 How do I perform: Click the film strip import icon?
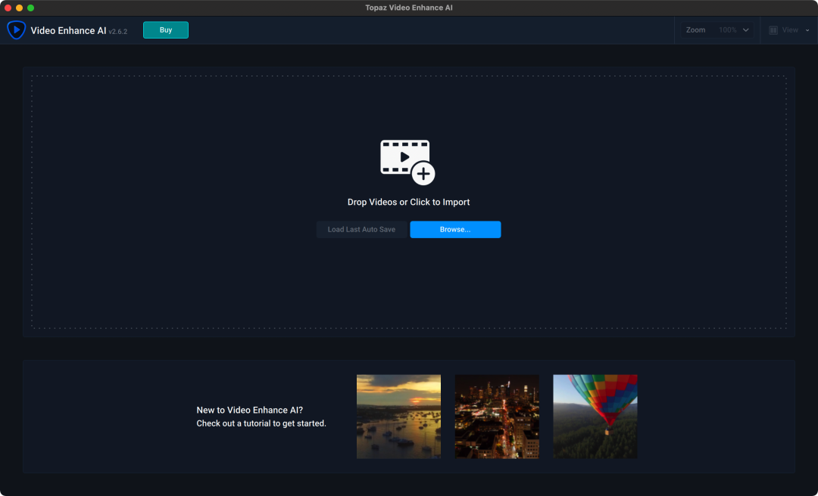[407, 162]
